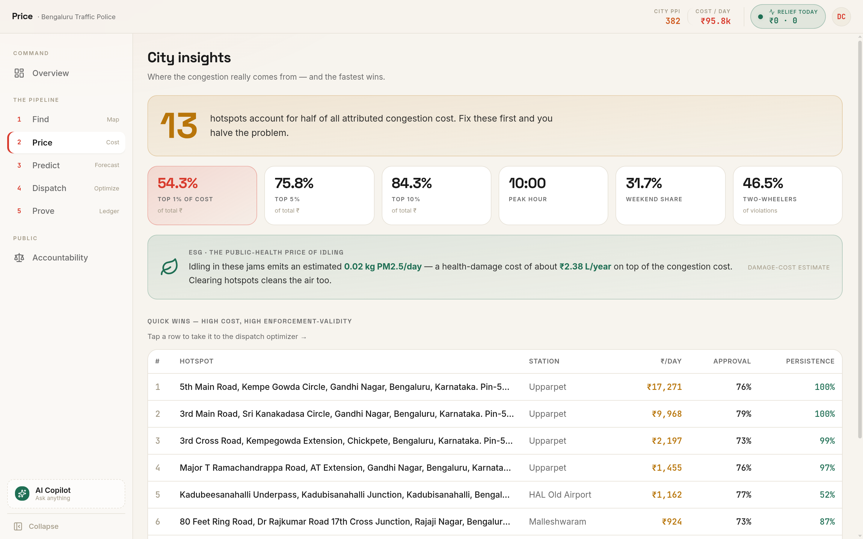863x539 pixels.
Task: Click the ₹/Day column header
Action: pos(671,361)
